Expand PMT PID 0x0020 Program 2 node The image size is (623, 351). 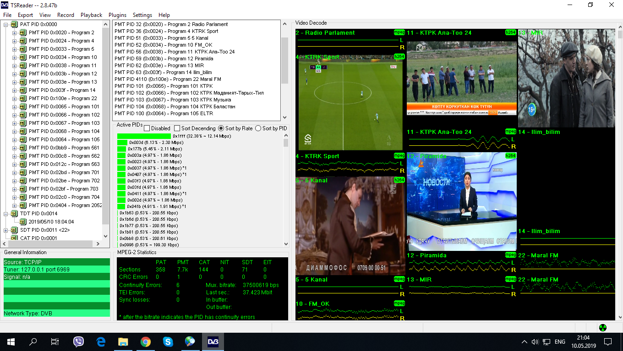point(14,32)
